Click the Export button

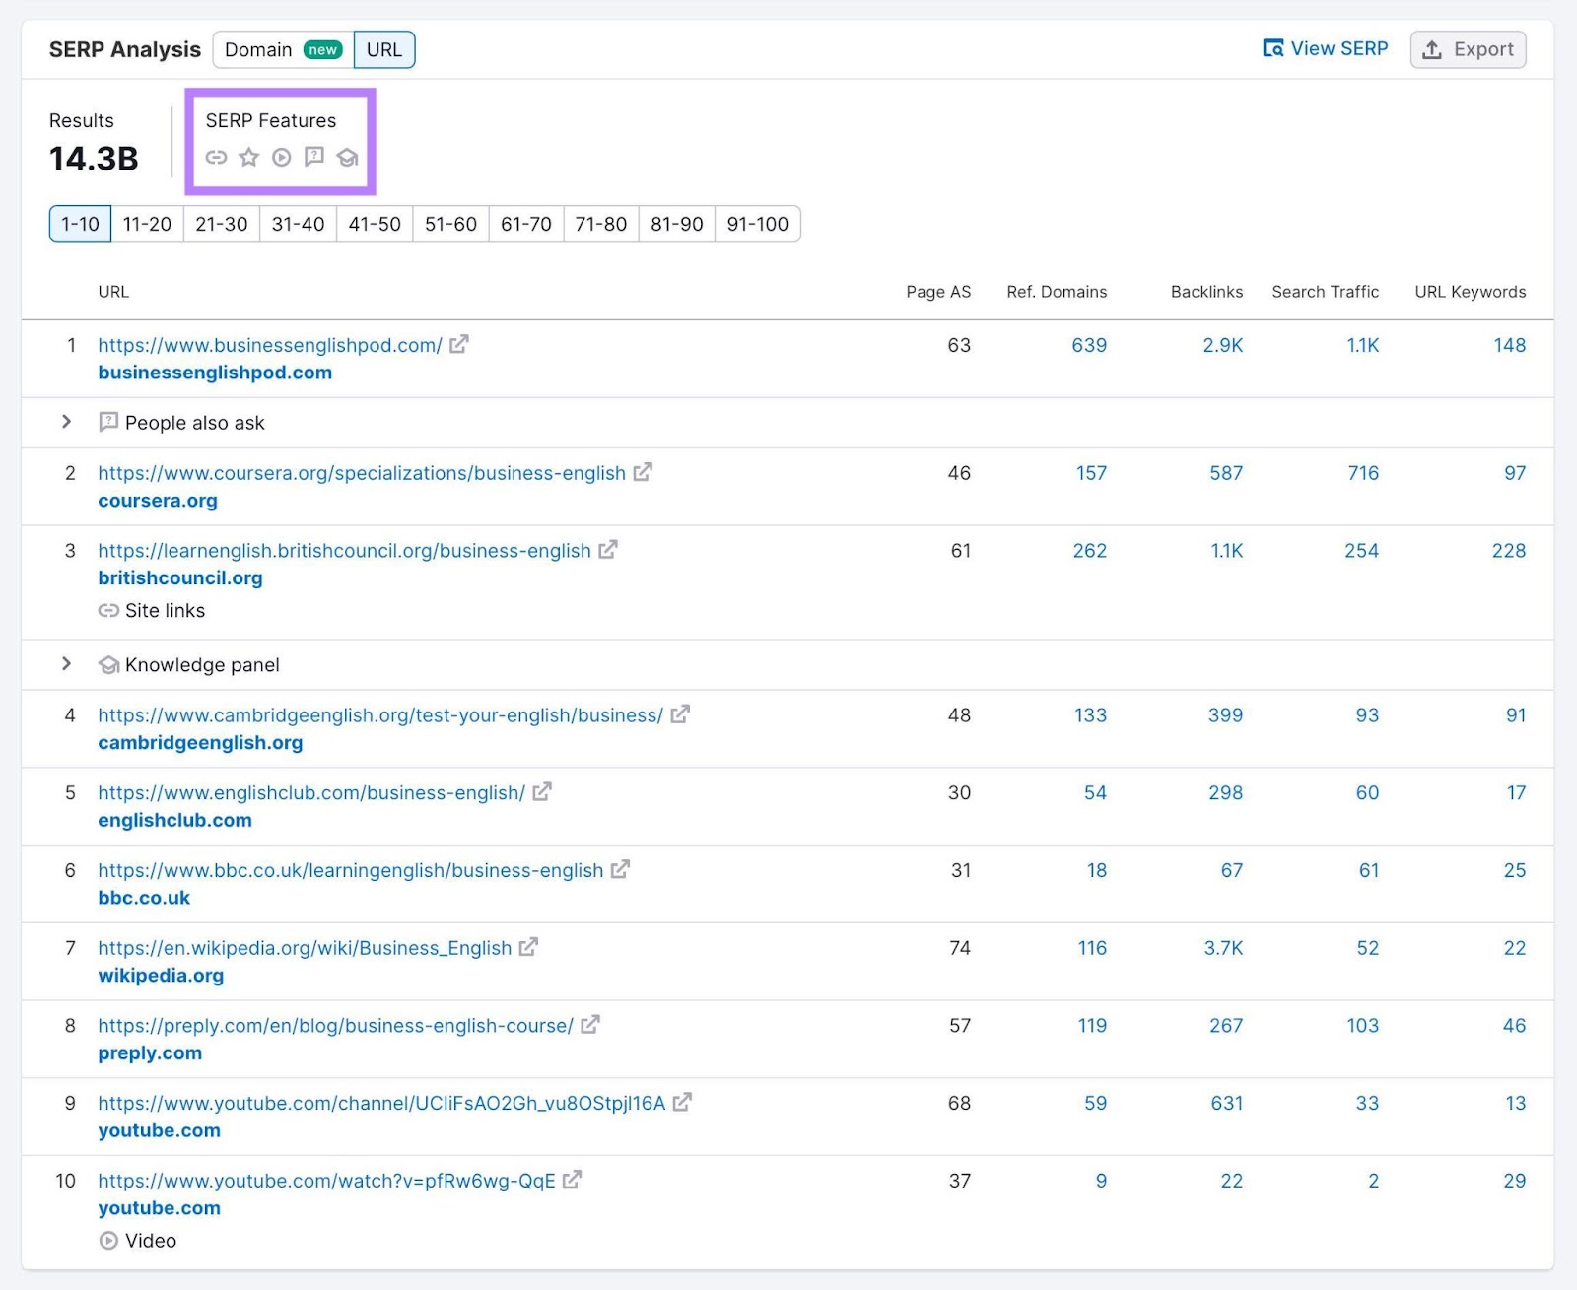coord(1468,49)
